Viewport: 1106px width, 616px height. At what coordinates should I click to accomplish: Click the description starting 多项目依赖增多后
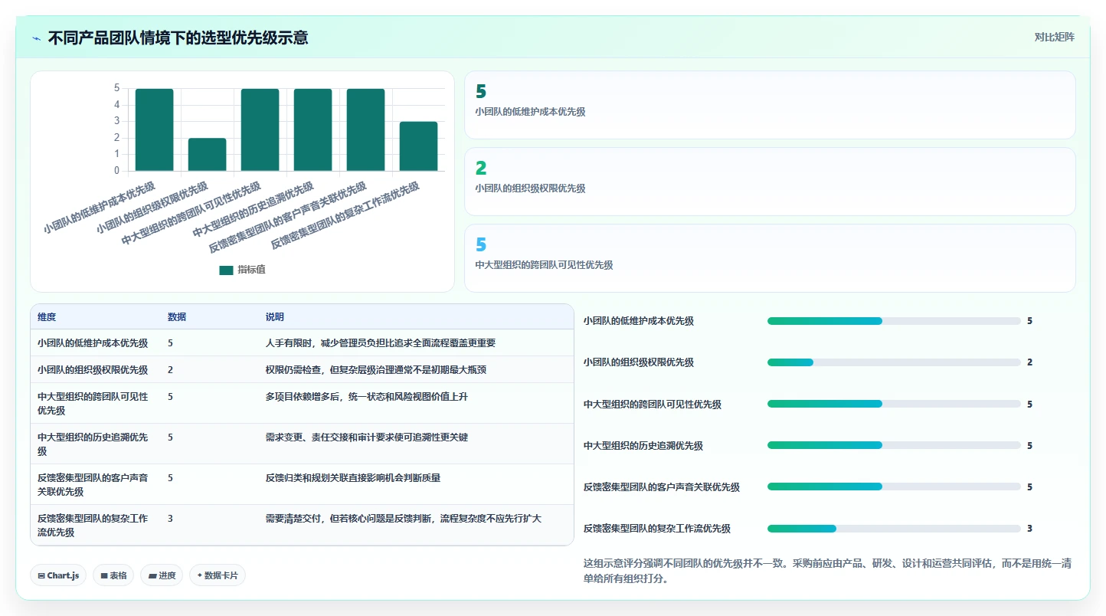coord(367,397)
